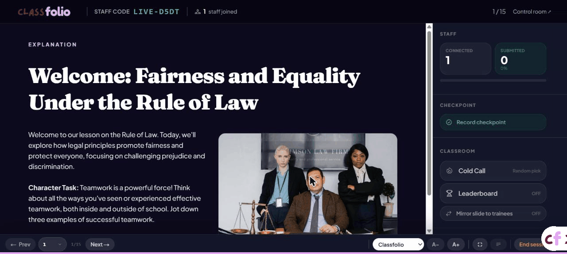Click the submitted progress bar

[493, 80]
